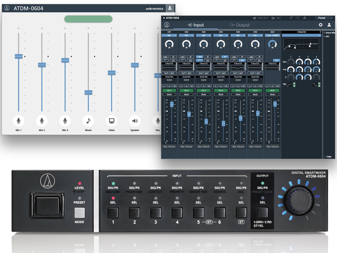Click the up stepper for band 1 EQ Type

pos(294,83)
